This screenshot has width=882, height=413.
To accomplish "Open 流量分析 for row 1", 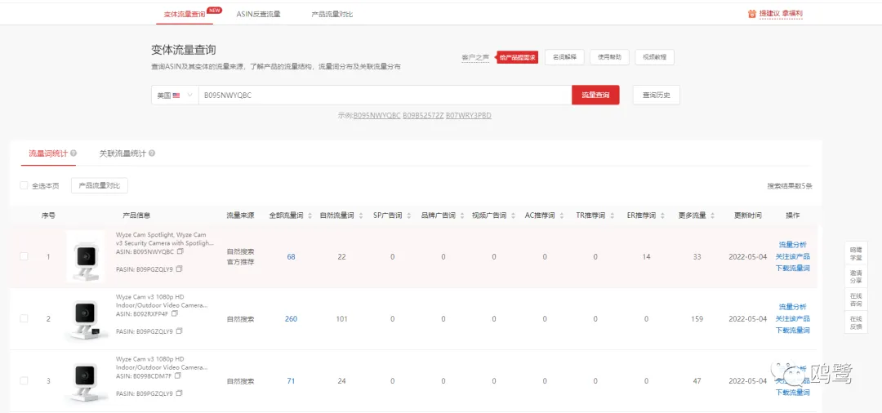I will [x=792, y=244].
